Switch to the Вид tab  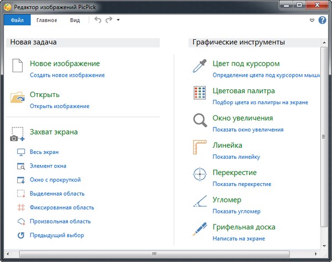[x=75, y=20]
